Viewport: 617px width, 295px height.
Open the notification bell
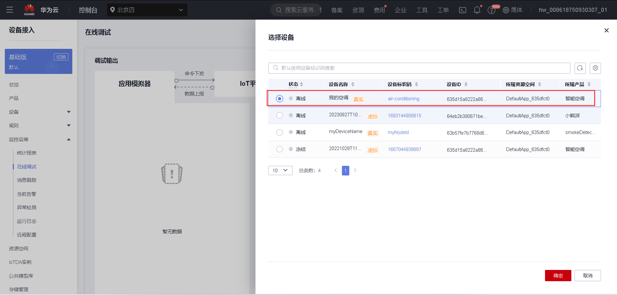pos(477,10)
